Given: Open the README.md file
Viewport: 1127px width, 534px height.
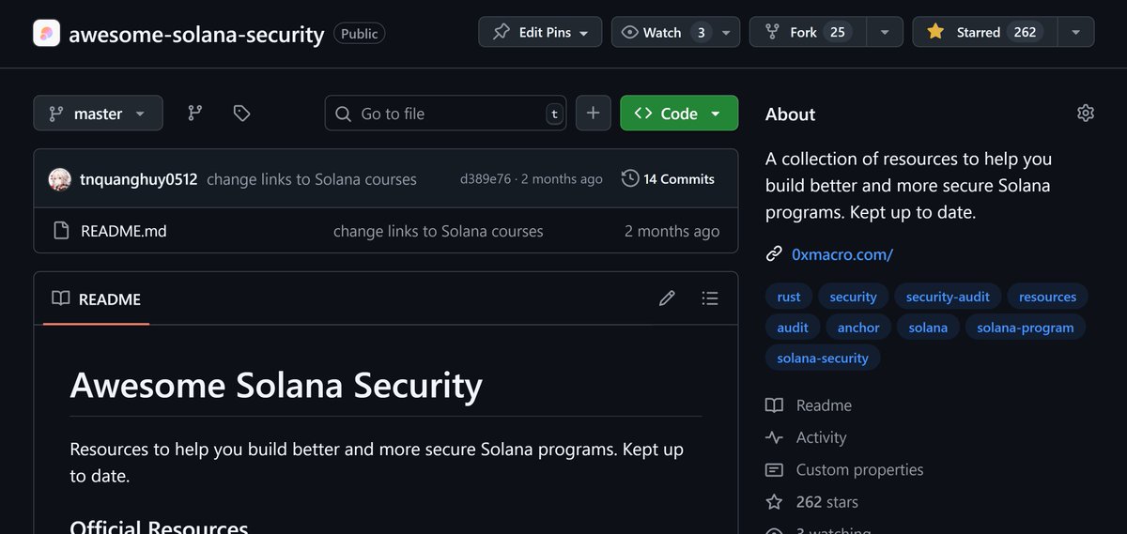Looking at the screenshot, I should coord(124,231).
